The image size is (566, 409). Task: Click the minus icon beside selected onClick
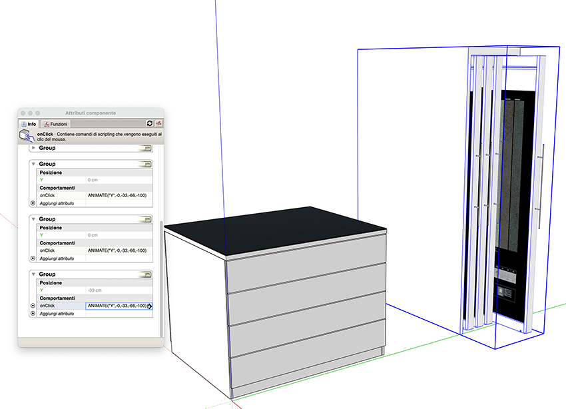point(33,306)
